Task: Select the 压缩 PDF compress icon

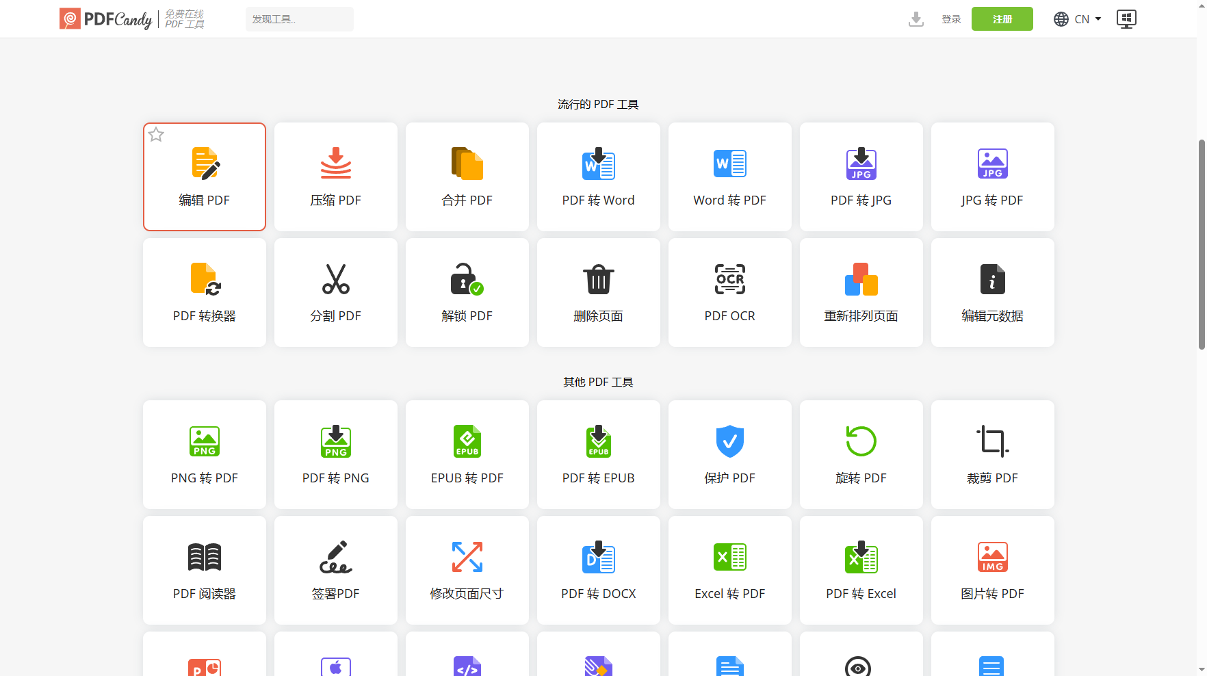Action: coord(335,164)
